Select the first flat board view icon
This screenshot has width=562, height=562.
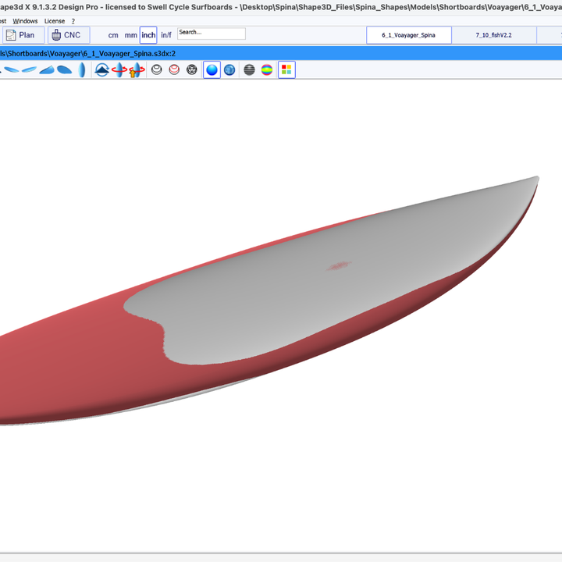[12, 69]
